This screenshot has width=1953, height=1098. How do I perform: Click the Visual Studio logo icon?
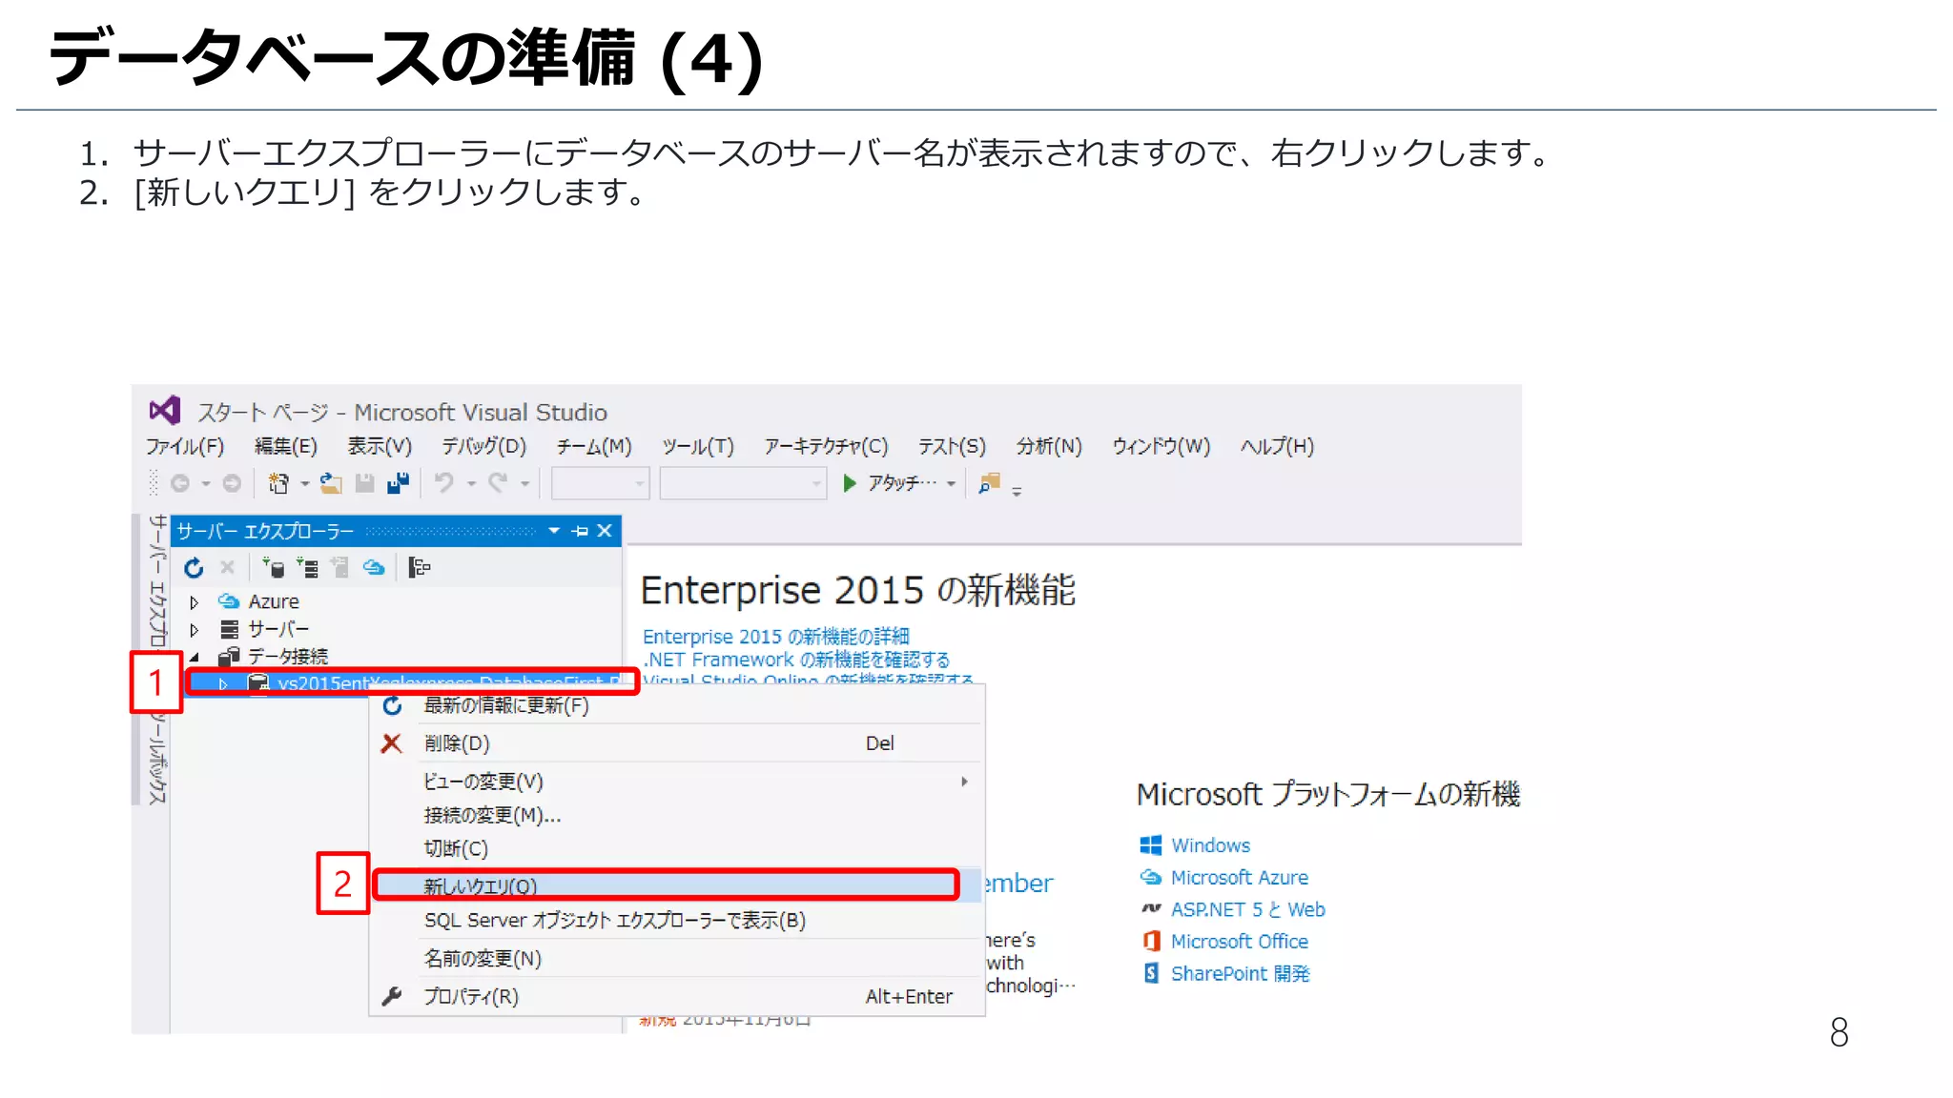click(164, 411)
